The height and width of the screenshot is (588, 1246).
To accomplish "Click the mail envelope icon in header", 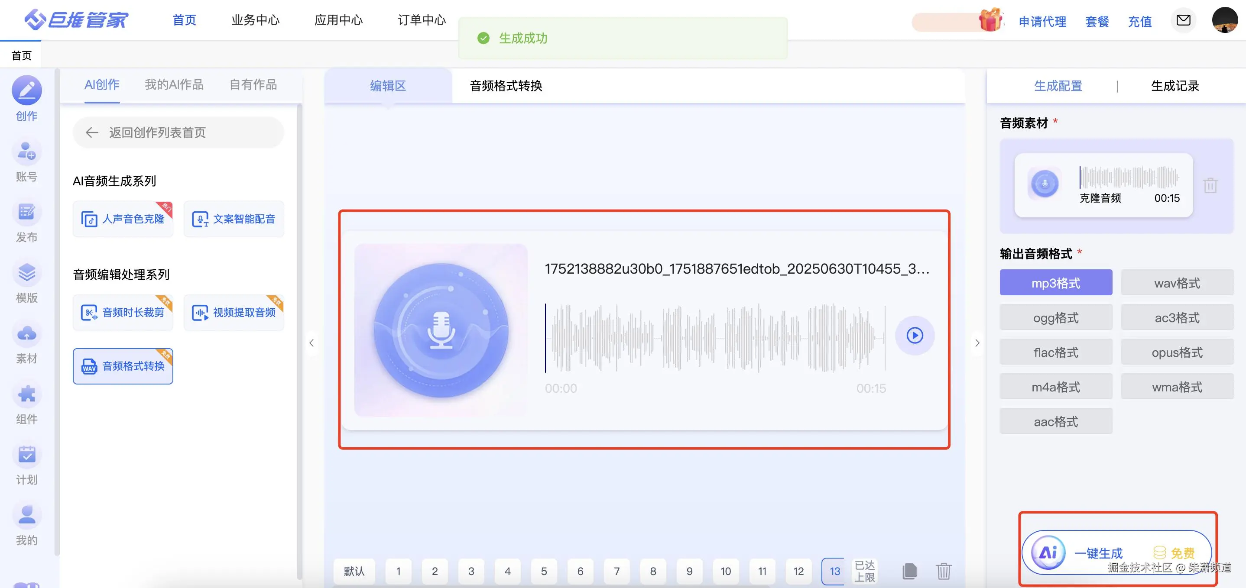I will click(x=1183, y=20).
